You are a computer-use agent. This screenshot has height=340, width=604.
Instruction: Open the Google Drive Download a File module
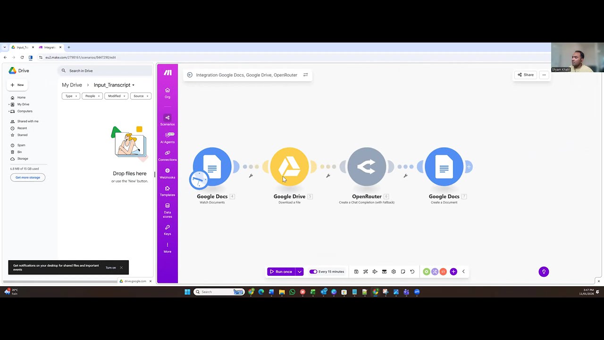pos(289,166)
